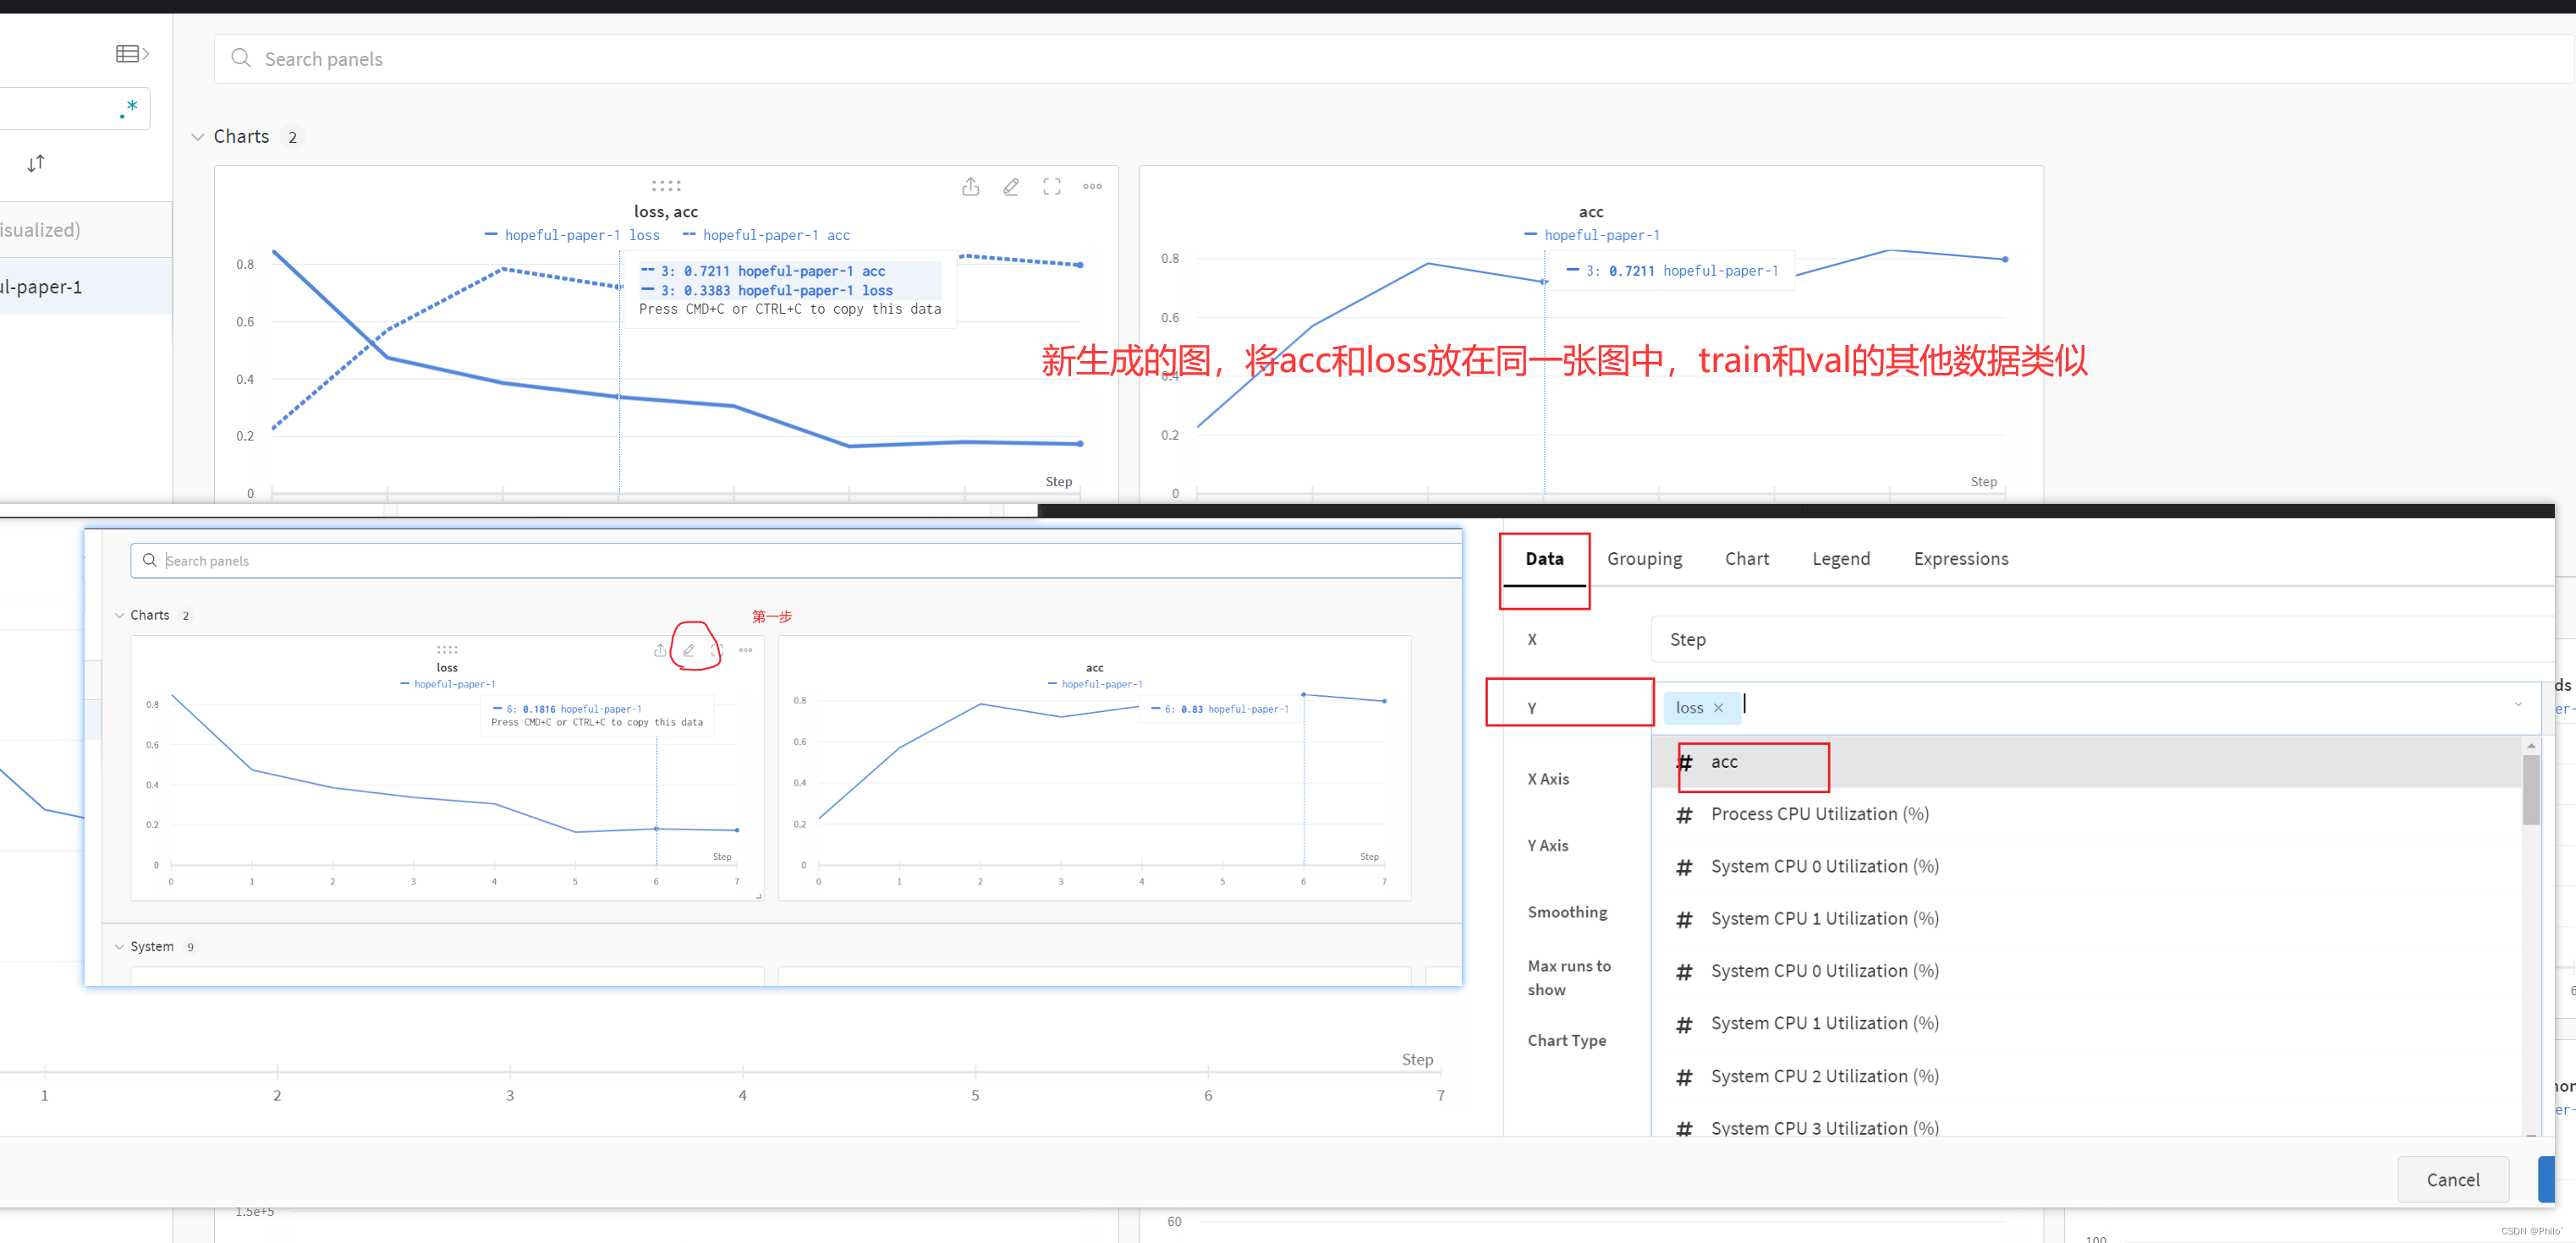This screenshot has height=1243, width=2576.
Task: Click the table expand icon in sidebar
Action: (132, 54)
